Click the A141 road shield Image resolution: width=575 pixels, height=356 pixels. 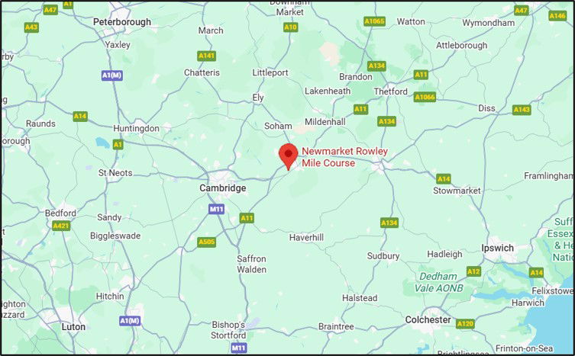(x=206, y=56)
